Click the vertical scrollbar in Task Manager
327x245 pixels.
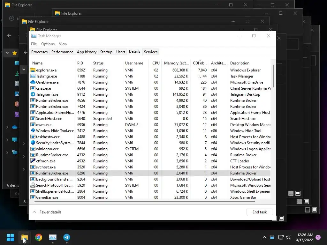pos(273,76)
